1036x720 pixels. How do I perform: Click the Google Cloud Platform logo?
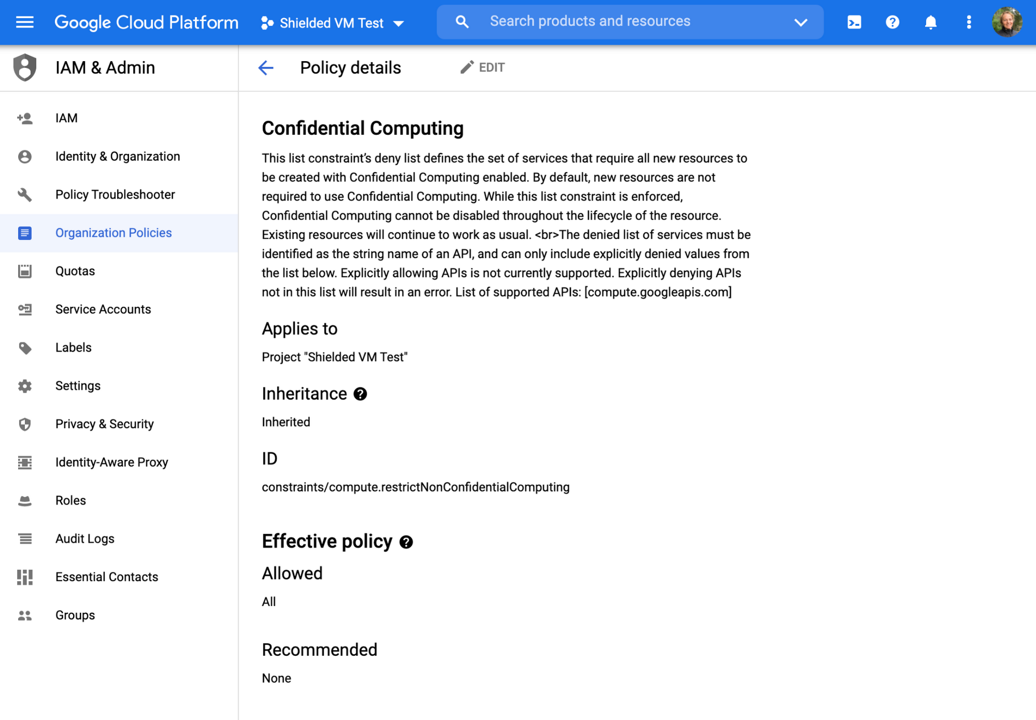(x=146, y=22)
